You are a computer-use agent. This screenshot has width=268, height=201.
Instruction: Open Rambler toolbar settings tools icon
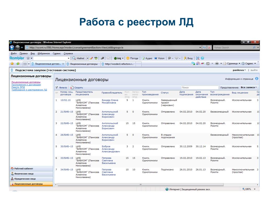click(198, 58)
